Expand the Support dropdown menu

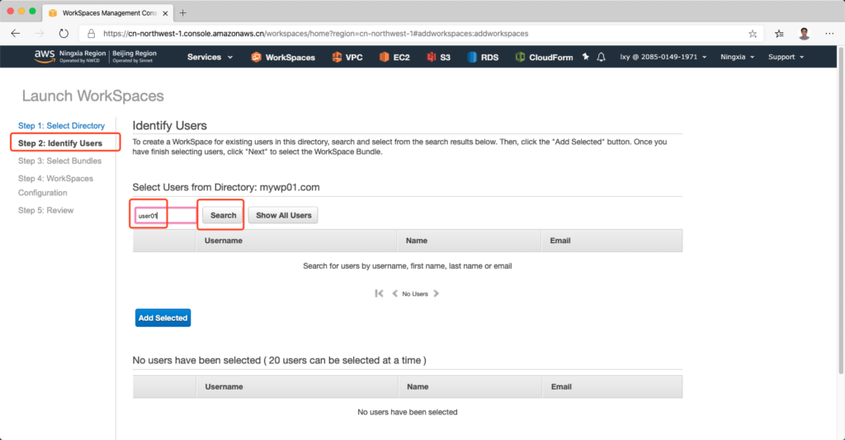[786, 57]
